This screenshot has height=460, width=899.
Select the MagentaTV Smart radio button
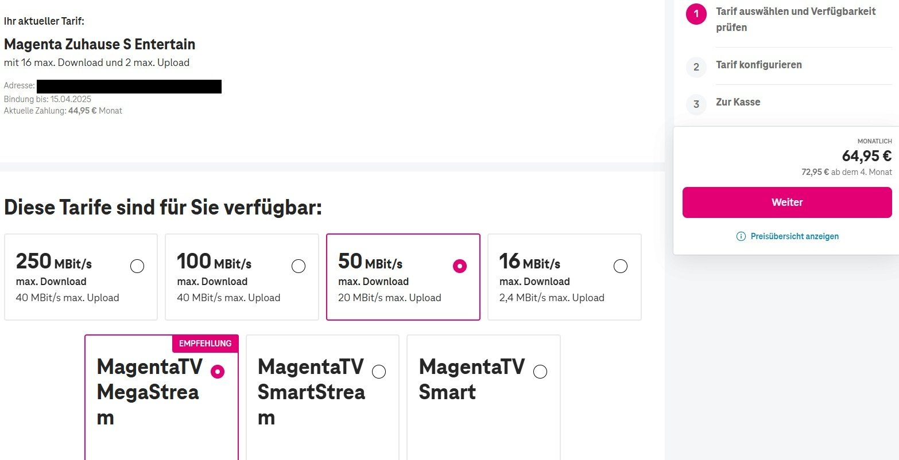(x=540, y=372)
